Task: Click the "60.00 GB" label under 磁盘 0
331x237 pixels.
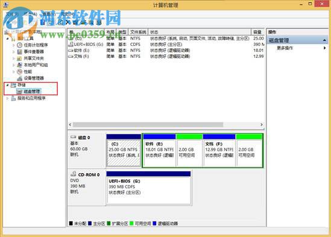Action: point(79,149)
